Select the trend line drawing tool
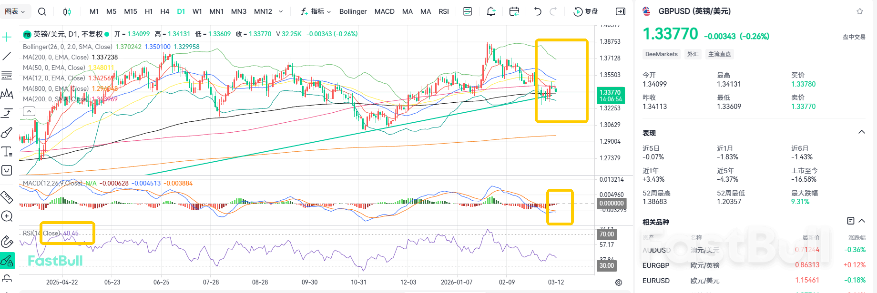 [x=7, y=56]
